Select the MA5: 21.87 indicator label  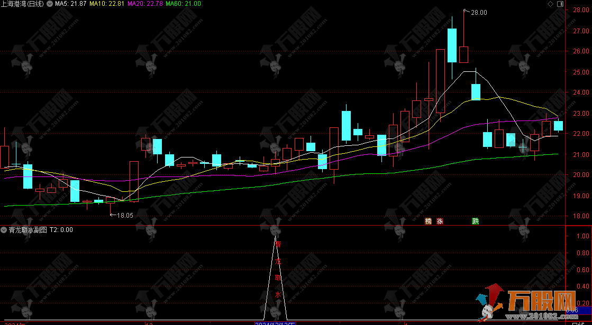pos(70,4)
